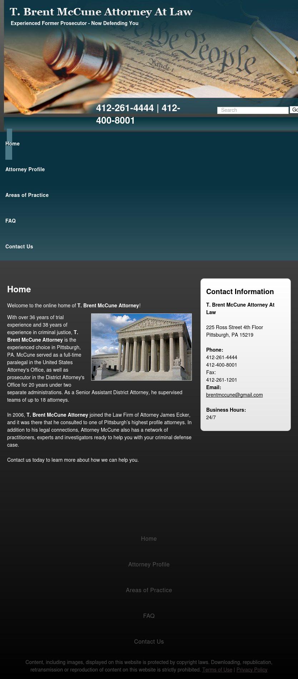Click the T. Brent McCune Attorney At Law title
The width and height of the screenshot is (298, 679).
click(101, 12)
